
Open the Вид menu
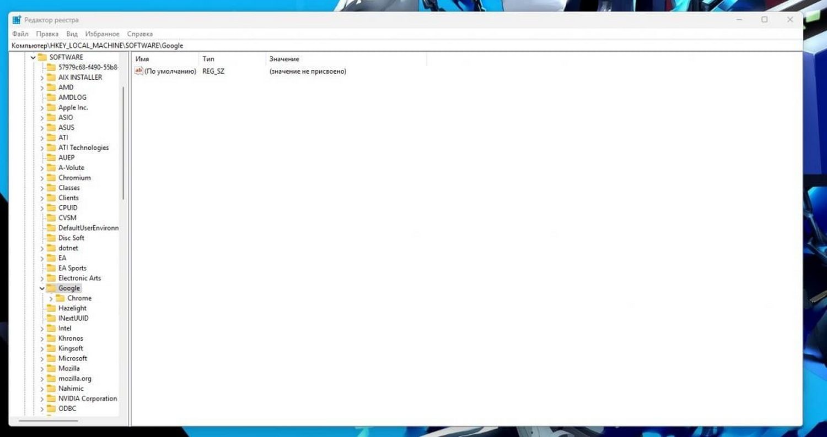72,34
